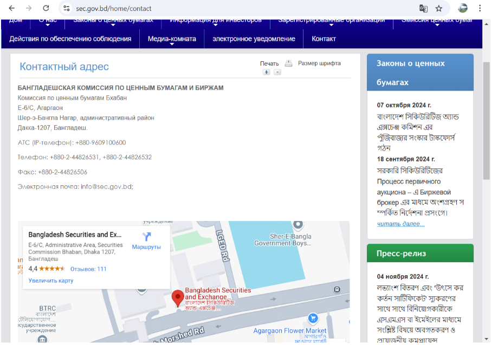
Task: Open the browser profile avatar
Action: click(463, 9)
